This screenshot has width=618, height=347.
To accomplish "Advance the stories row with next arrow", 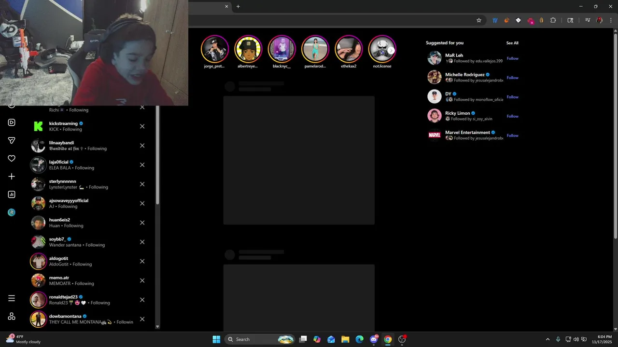I will click(391, 50).
